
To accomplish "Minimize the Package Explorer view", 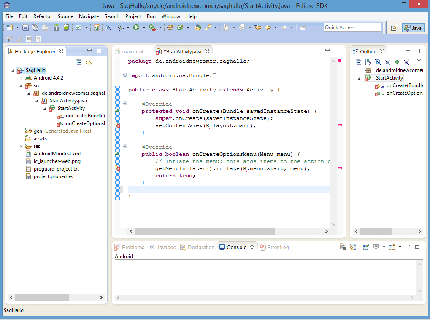I will [x=89, y=50].
